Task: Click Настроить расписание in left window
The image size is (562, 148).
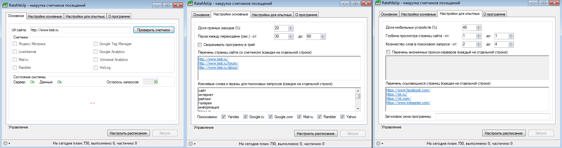Action: click(x=128, y=133)
